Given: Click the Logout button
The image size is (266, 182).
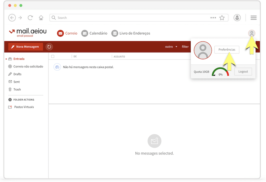Looking at the screenshot, I should coord(243,72).
